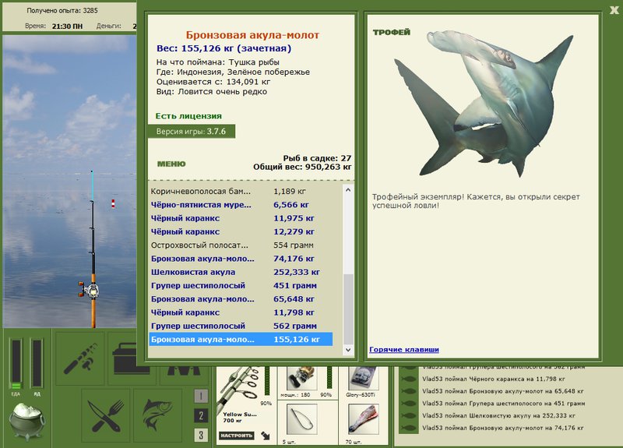
Task: Click the Версия игры: 3.7.6 badge
Action: [x=191, y=132]
